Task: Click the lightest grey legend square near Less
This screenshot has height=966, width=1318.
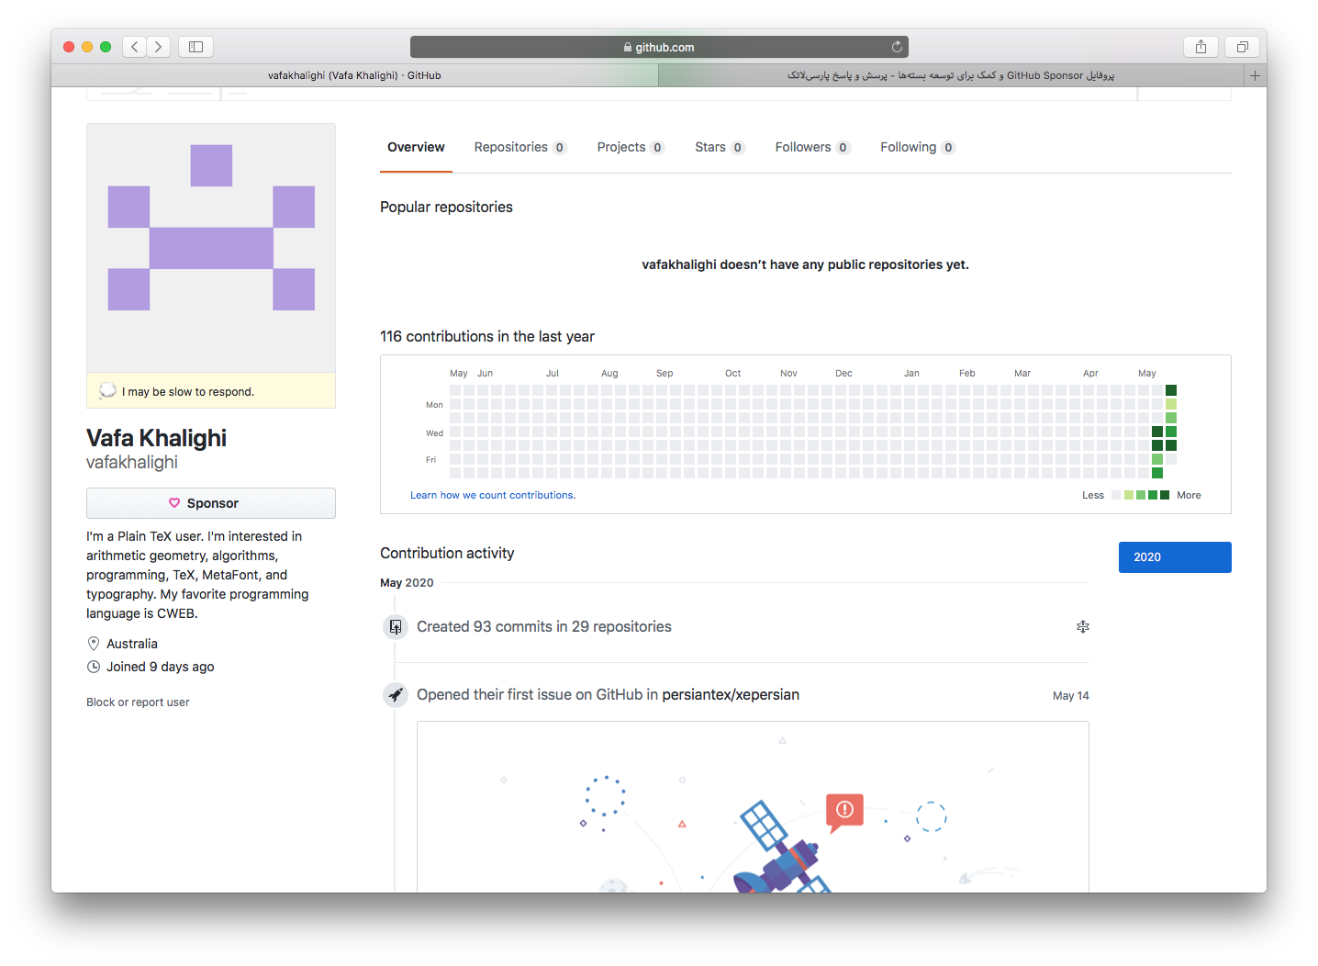Action: (1116, 495)
